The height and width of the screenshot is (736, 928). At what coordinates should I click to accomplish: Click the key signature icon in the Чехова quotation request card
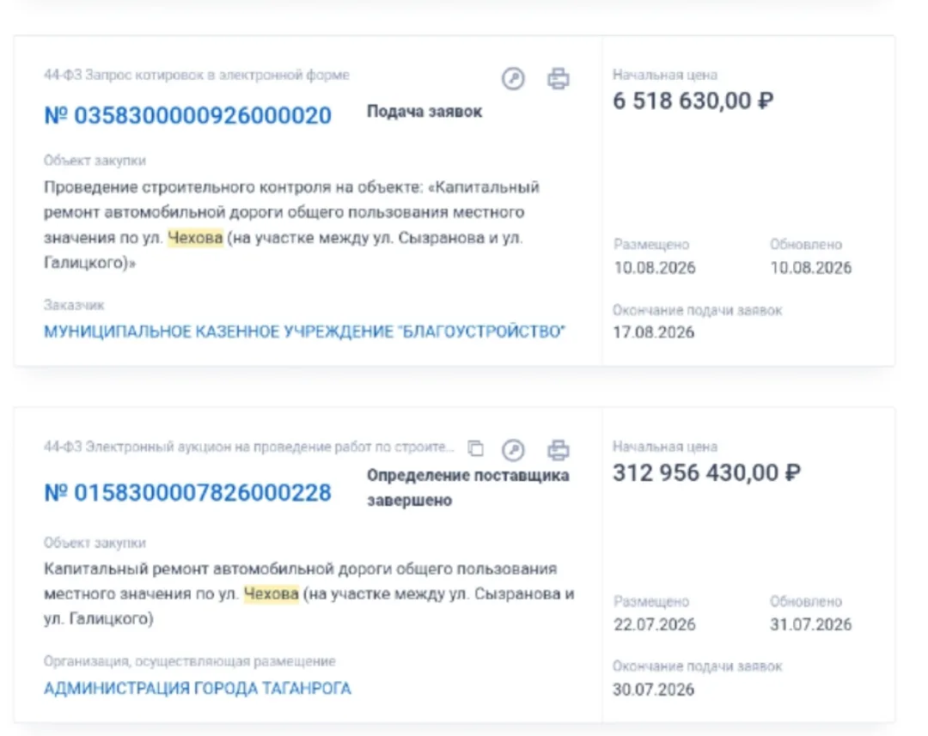pyautogui.click(x=513, y=78)
